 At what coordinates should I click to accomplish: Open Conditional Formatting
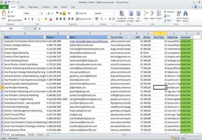(x=121, y=16)
